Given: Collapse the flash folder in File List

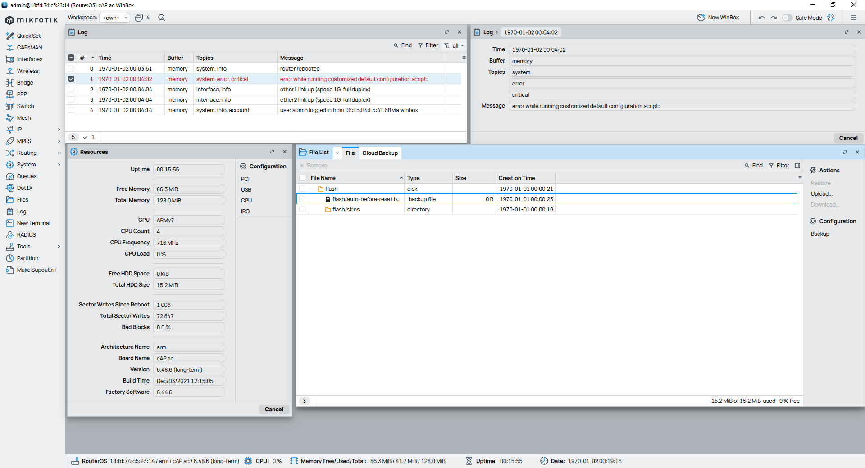Looking at the screenshot, I should point(314,189).
